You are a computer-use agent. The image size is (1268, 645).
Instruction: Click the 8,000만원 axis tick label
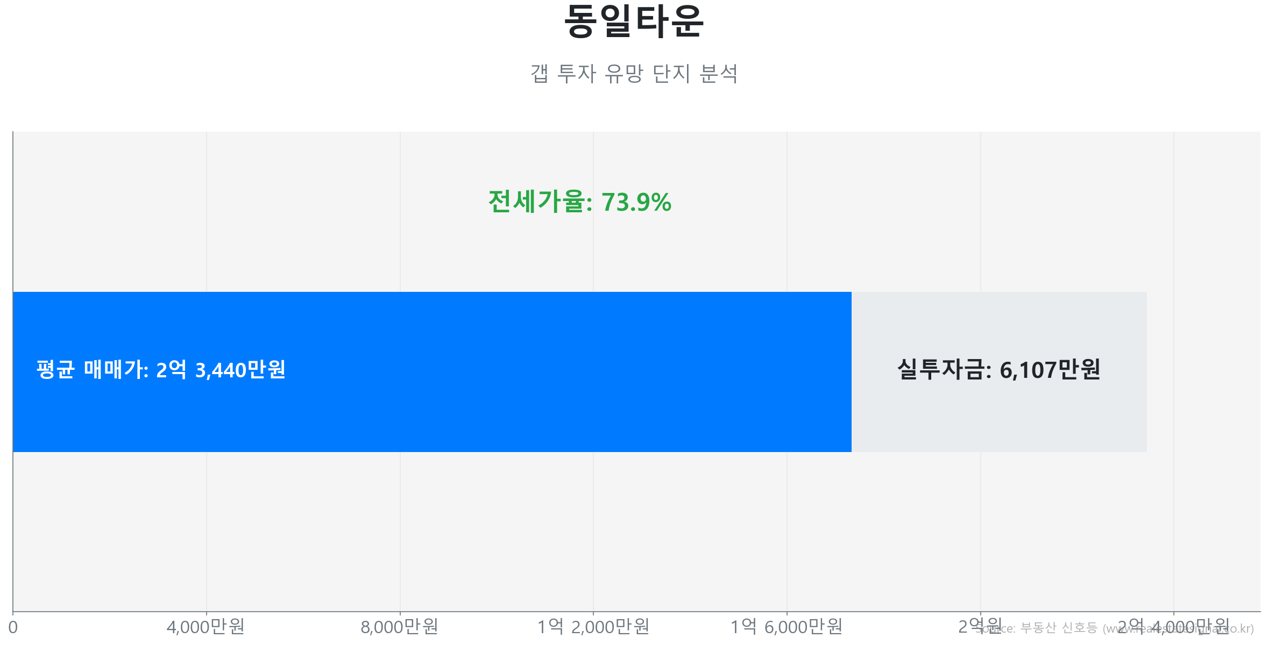[399, 627]
